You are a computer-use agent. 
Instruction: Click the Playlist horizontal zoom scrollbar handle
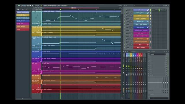click(x=74, y=8)
